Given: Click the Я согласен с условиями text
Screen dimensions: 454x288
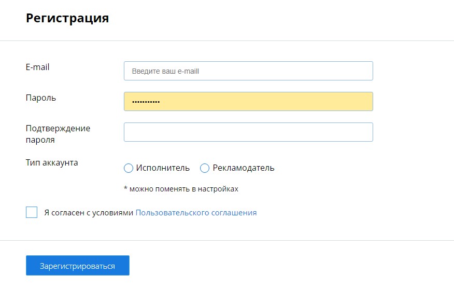Looking at the screenshot, I should (x=89, y=212).
